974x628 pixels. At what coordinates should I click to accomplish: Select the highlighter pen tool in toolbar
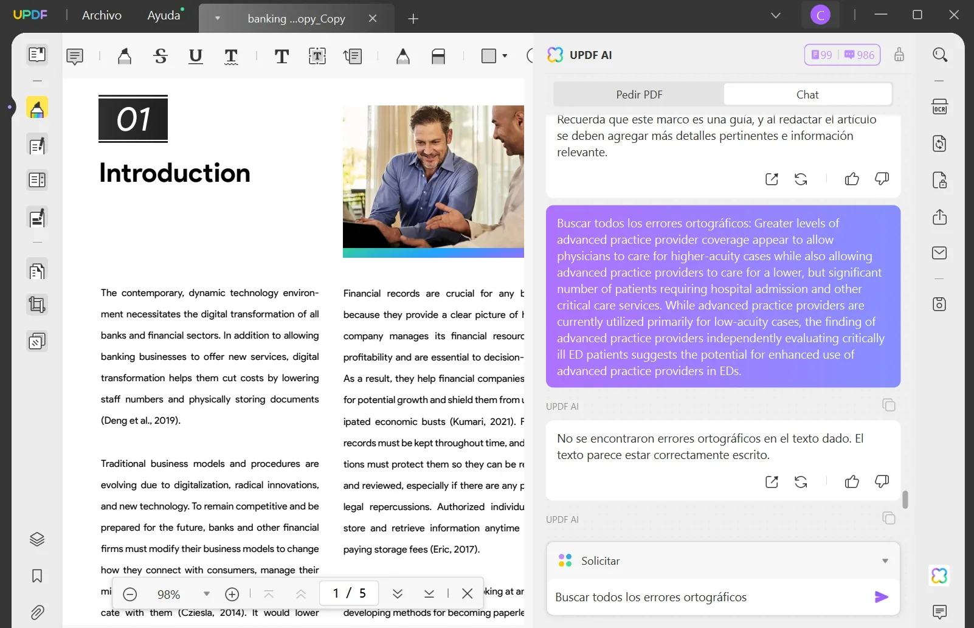point(125,57)
